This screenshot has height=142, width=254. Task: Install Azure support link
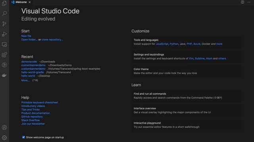(197, 44)
